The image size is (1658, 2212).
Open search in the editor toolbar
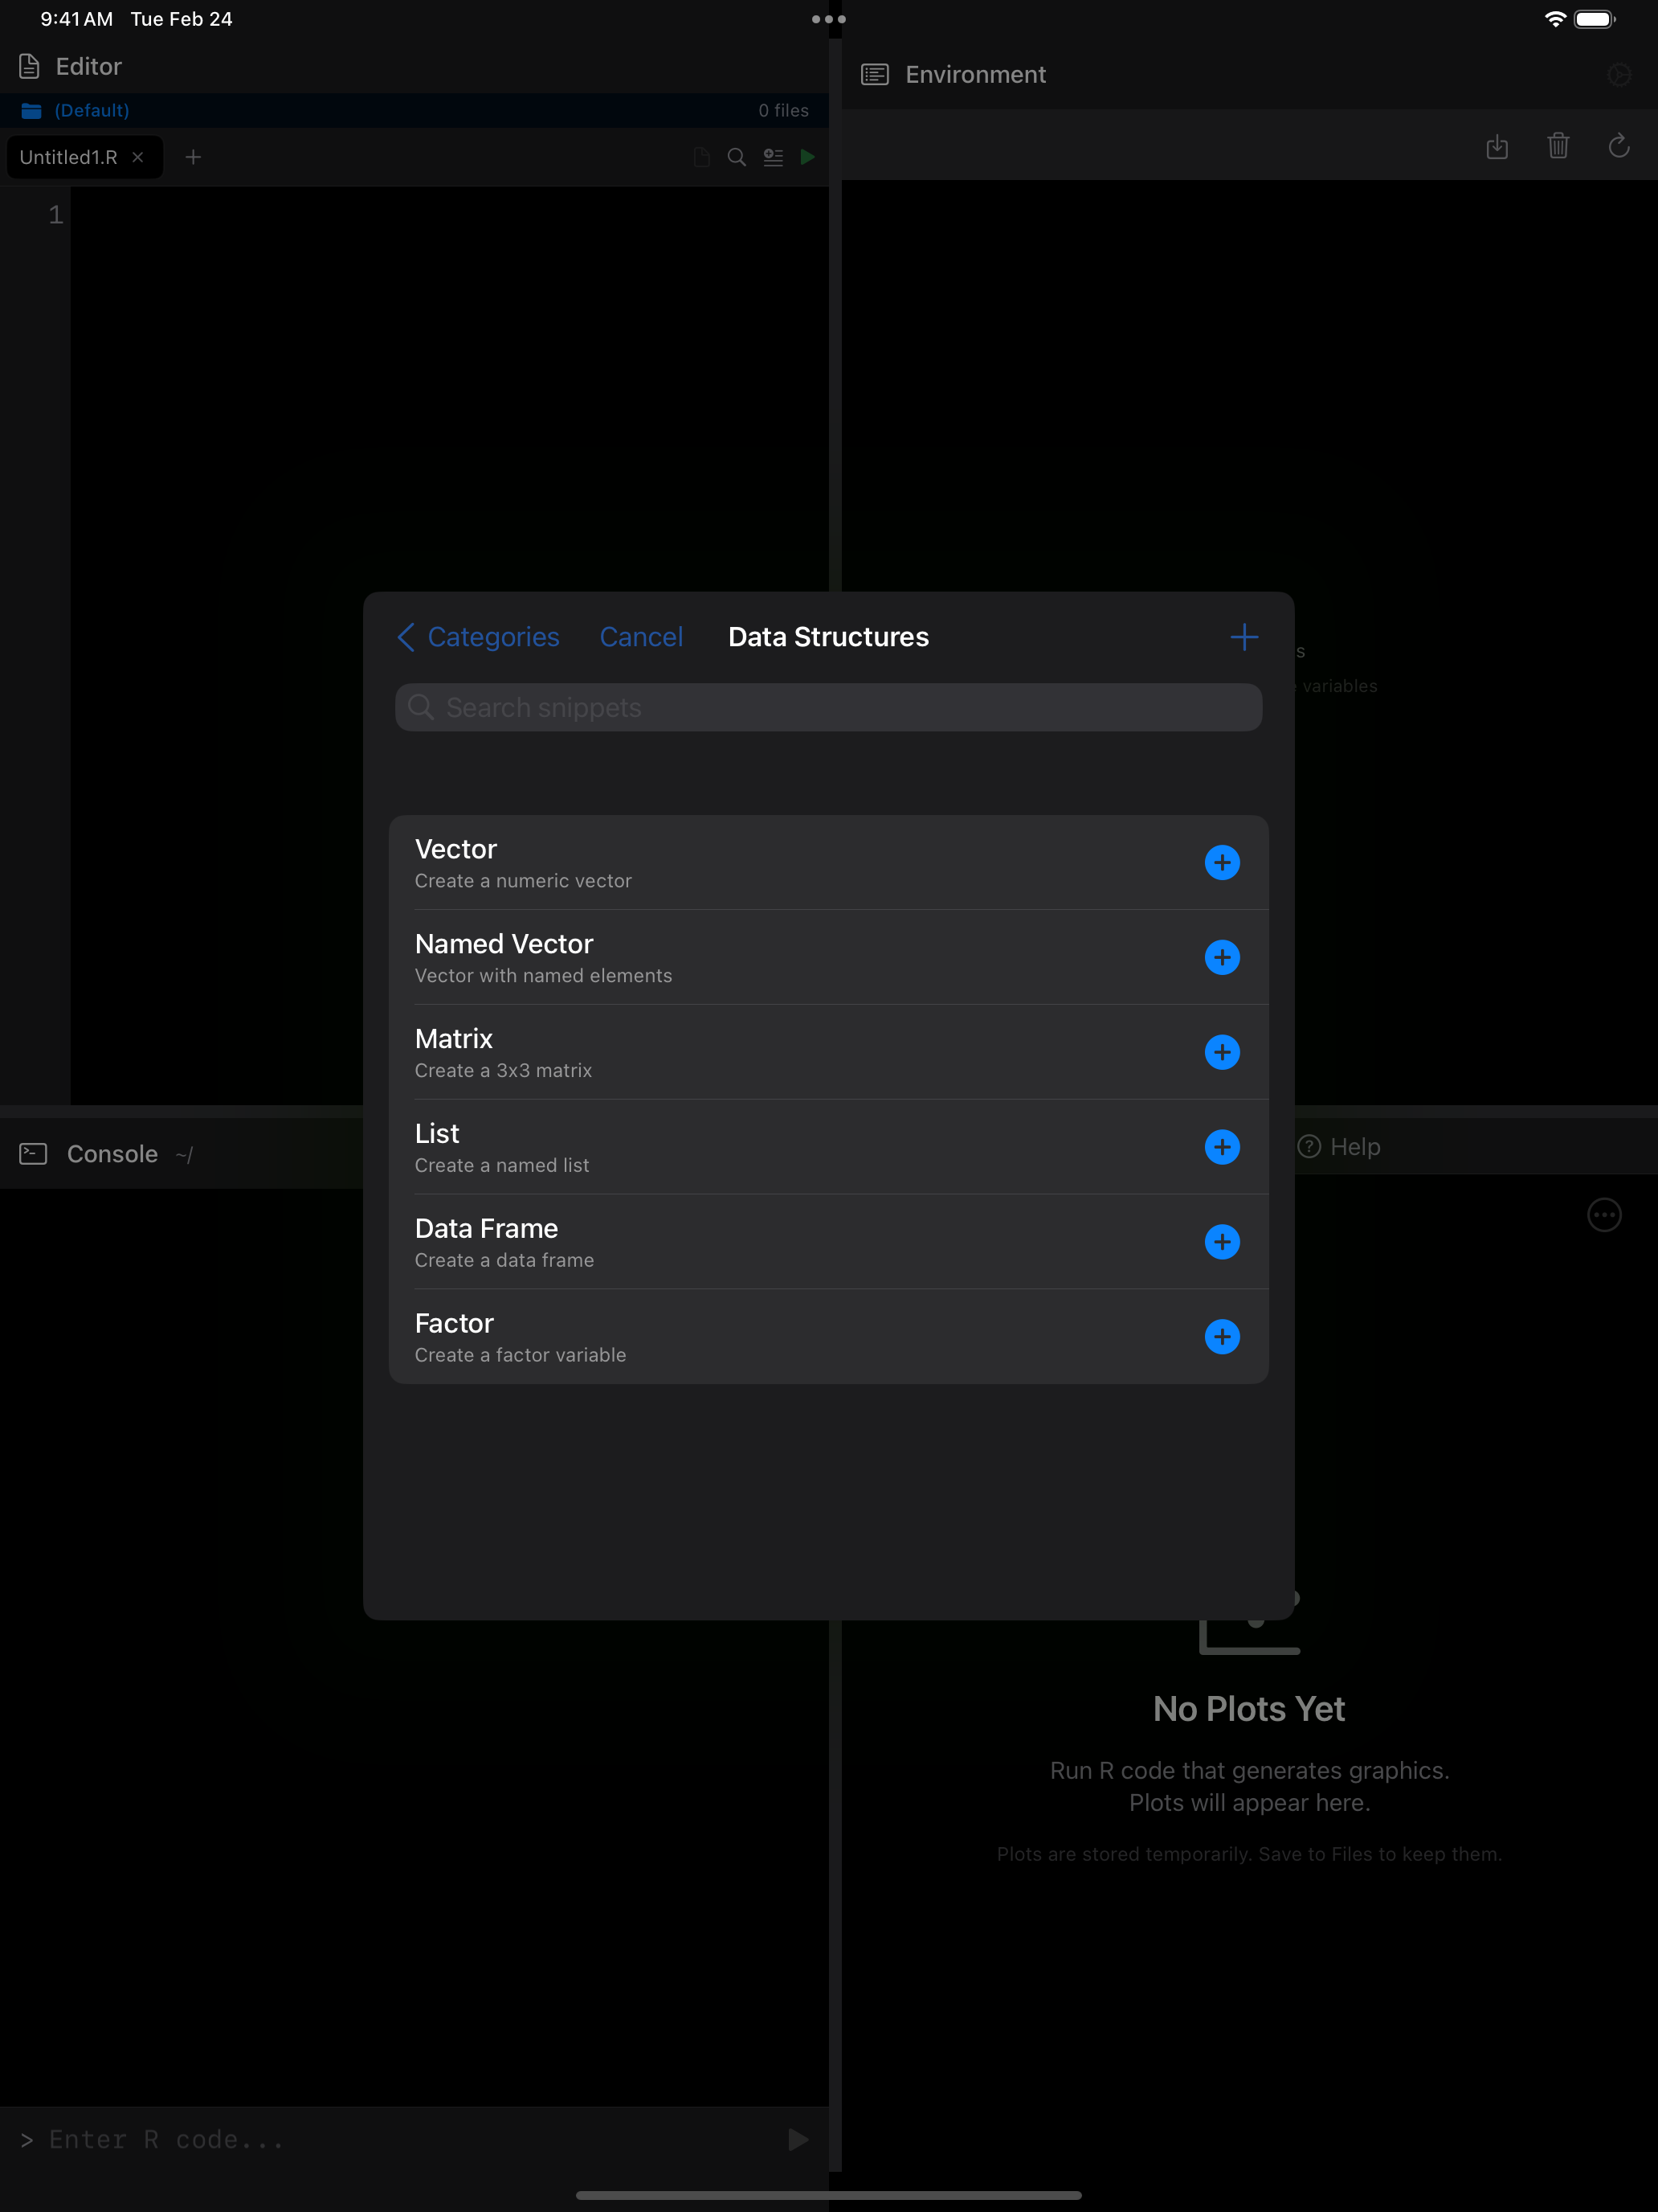(736, 157)
